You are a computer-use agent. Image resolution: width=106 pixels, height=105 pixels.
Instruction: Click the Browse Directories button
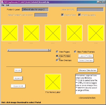[x=88, y=70]
